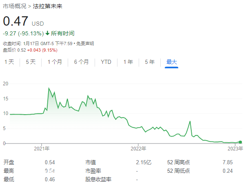Click the 最高 label
248x187 pixels.
click(9, 171)
